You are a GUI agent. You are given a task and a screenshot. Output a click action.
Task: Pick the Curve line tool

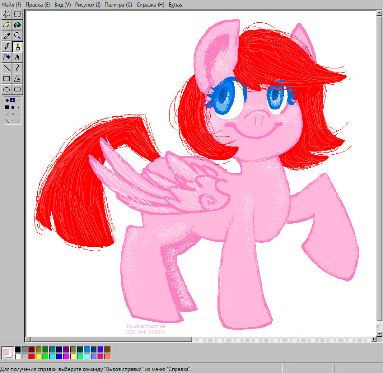coord(18,68)
